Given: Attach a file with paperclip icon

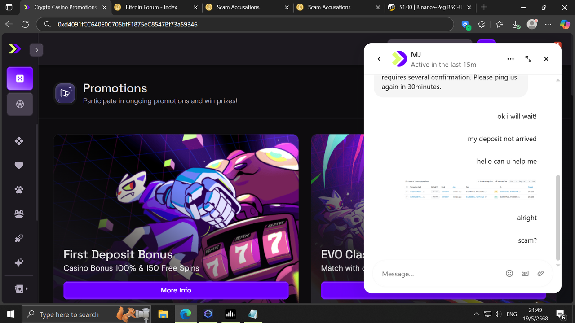Looking at the screenshot, I should (541, 273).
